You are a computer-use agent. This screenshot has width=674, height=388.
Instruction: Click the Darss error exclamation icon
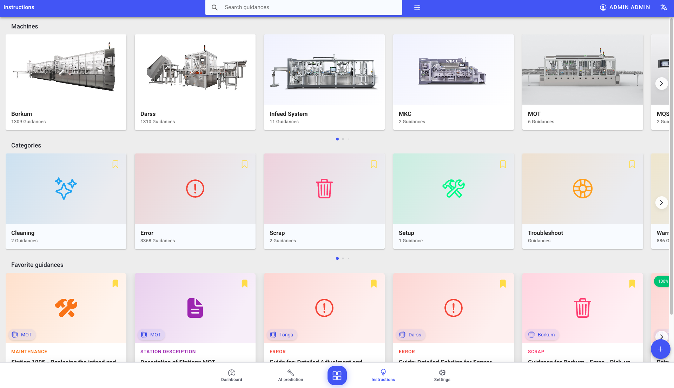tap(454, 308)
